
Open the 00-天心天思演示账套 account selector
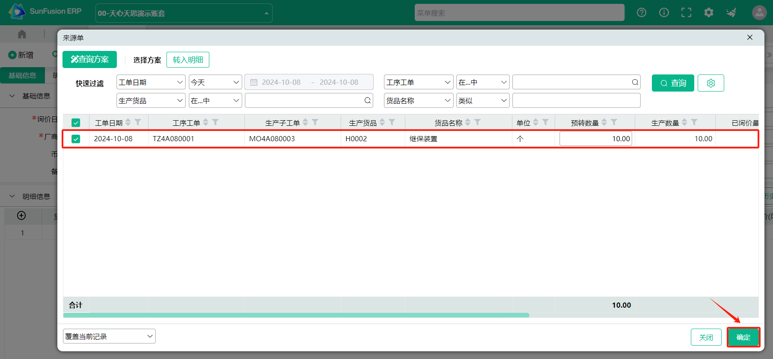[x=184, y=13]
